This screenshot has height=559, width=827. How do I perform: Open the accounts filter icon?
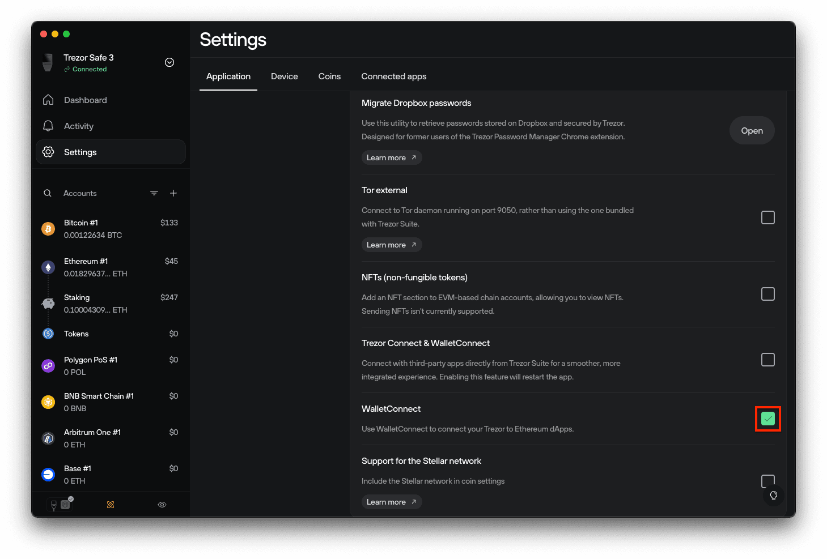(154, 193)
